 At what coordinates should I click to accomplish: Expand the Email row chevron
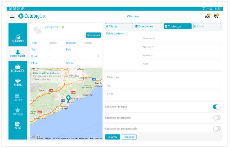(99, 56)
